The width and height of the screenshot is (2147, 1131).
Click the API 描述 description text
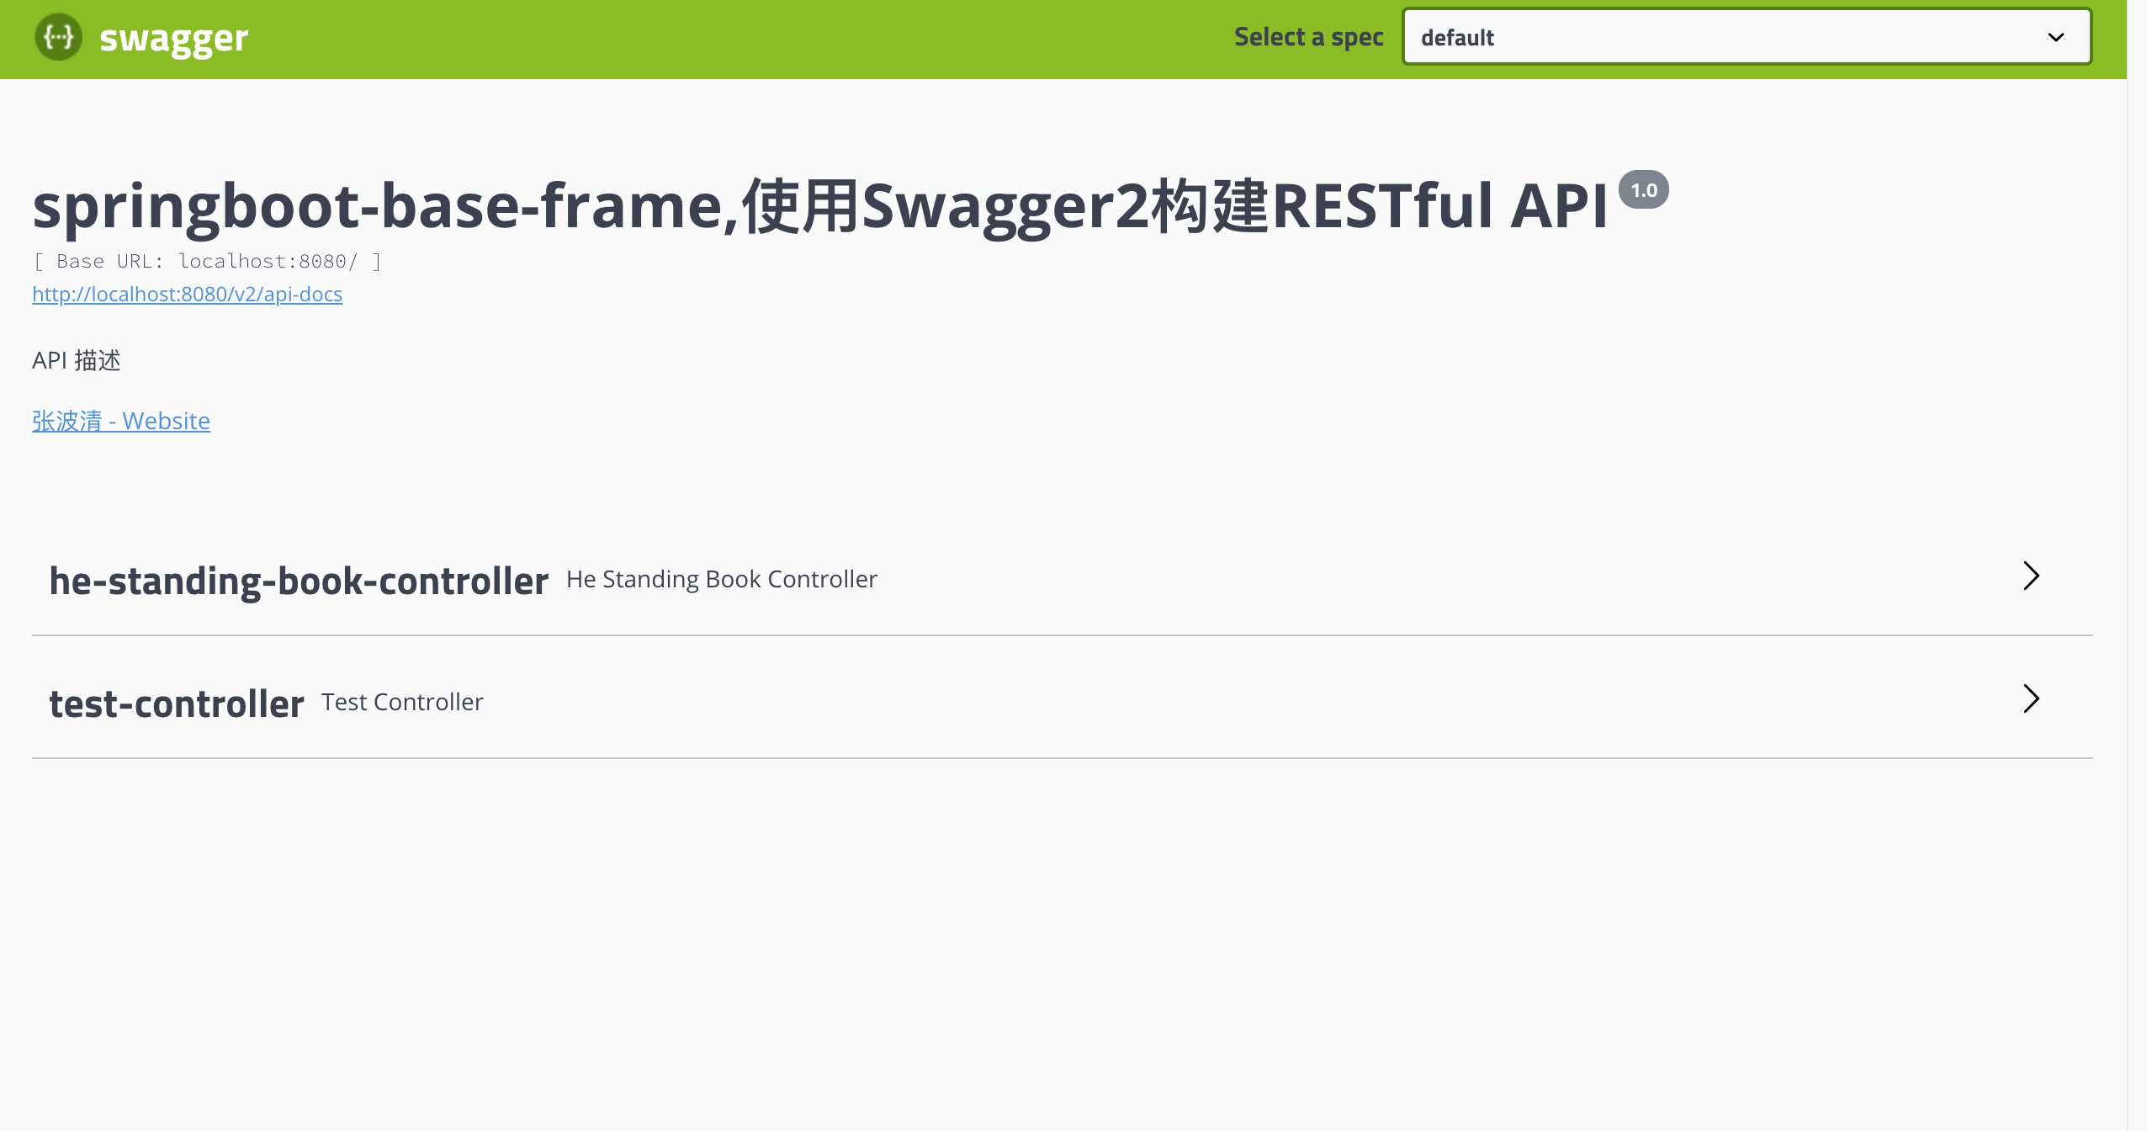coord(77,360)
